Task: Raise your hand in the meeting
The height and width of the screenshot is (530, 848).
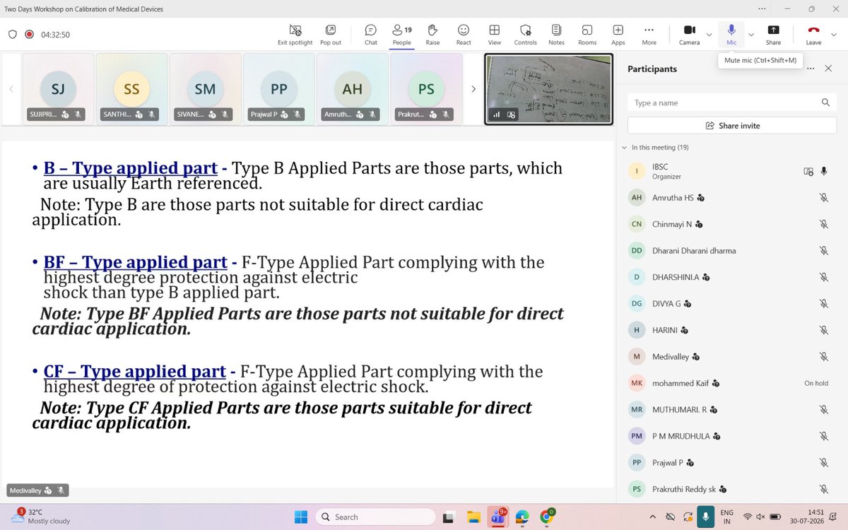Action: (432, 35)
